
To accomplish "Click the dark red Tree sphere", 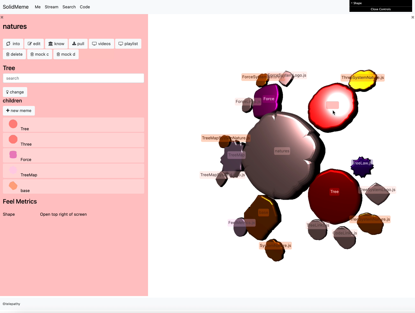I will (334, 195).
